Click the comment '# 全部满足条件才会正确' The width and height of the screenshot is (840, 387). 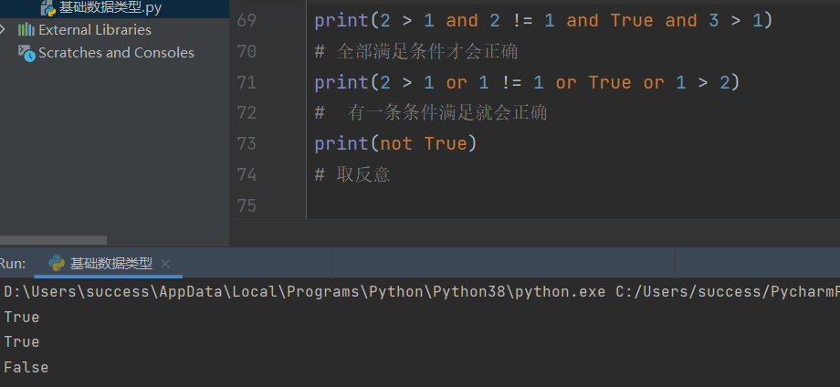tap(416, 51)
